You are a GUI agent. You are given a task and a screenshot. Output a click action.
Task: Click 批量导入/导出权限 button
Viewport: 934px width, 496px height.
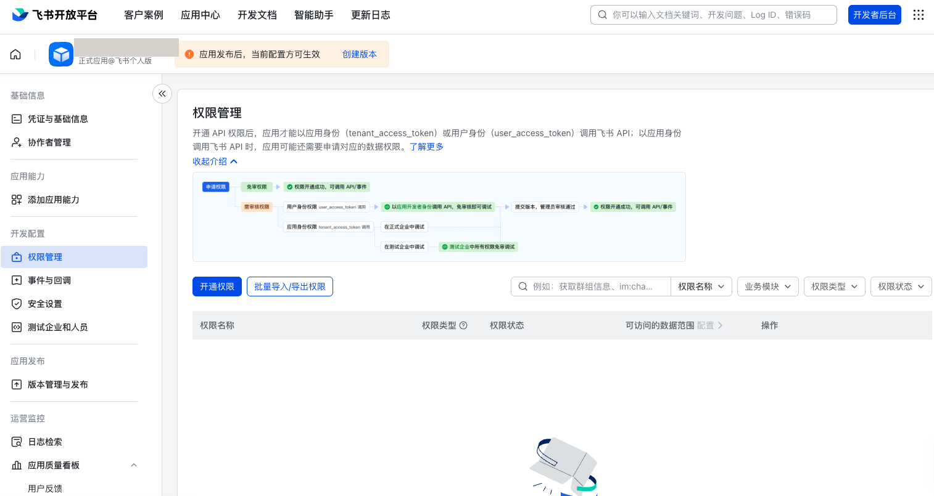(290, 287)
